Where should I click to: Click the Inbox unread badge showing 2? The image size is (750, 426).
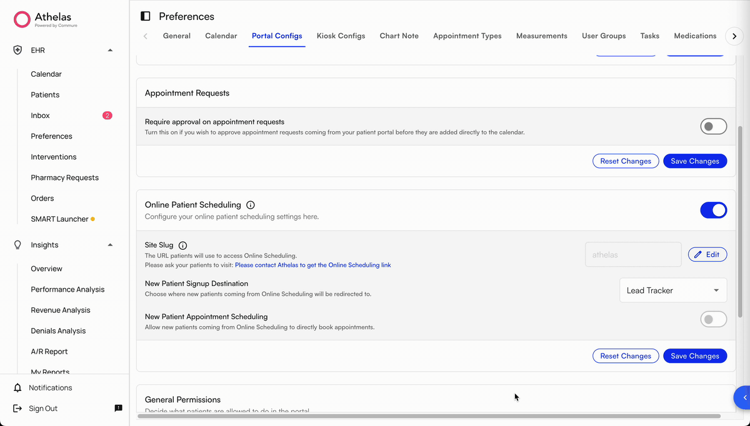click(x=107, y=116)
